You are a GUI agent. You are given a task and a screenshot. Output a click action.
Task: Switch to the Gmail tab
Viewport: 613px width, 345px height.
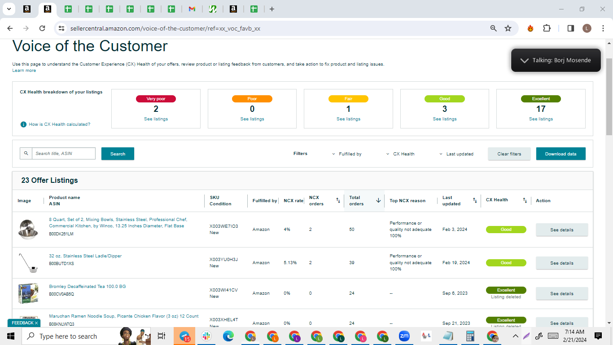pyautogui.click(x=192, y=9)
